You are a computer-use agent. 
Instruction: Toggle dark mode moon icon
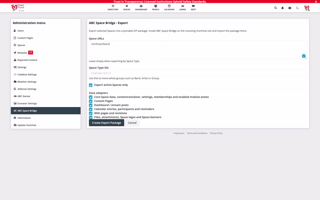click(x=297, y=8)
